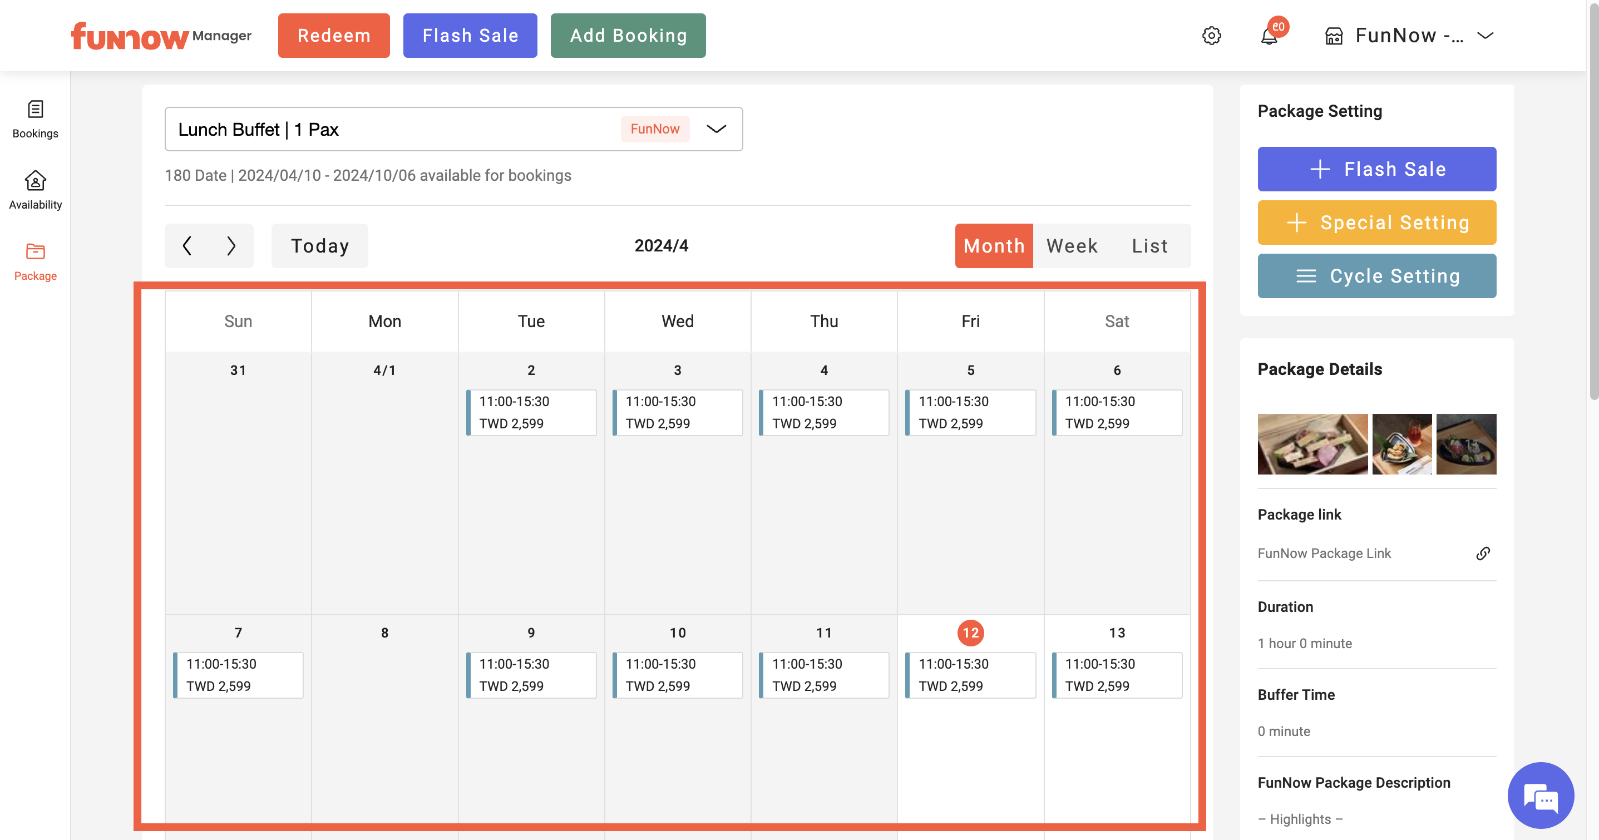
Task: Select the April 4 time slot
Action: pyautogui.click(x=825, y=413)
